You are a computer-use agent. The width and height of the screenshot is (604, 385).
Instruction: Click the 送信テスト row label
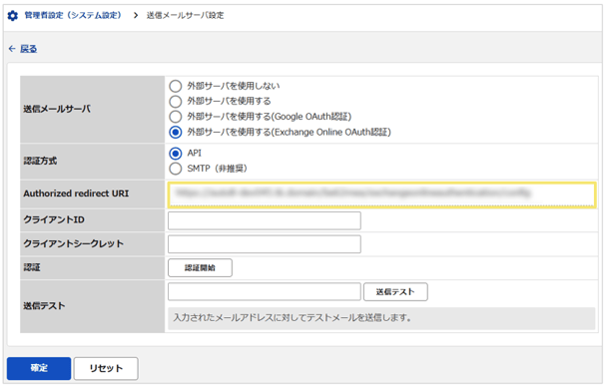[44, 305]
